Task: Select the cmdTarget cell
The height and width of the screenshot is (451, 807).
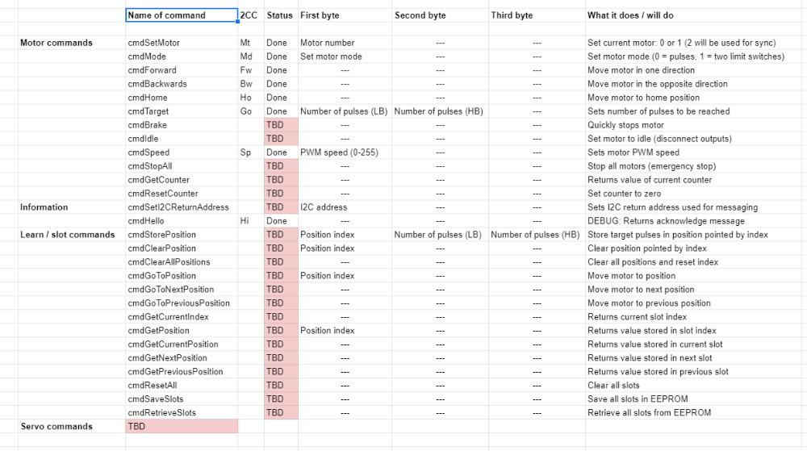Action: pyautogui.click(x=182, y=111)
